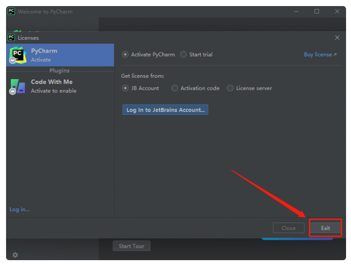Close the Welcome to PyCharm window
Image resolution: width=351 pixels, height=264 pixels.
click(337, 12)
